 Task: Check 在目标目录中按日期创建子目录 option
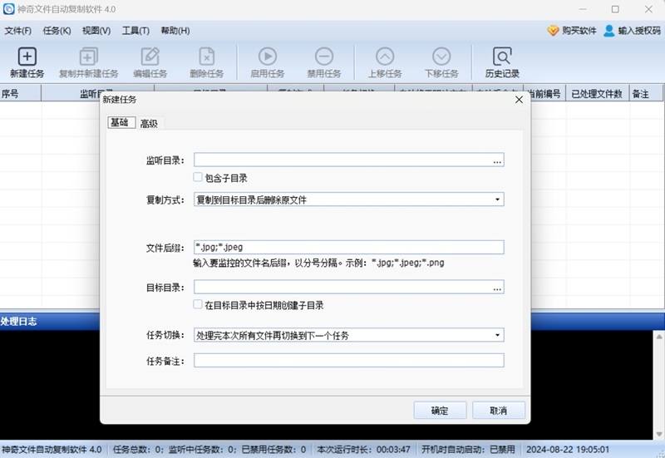(x=198, y=305)
